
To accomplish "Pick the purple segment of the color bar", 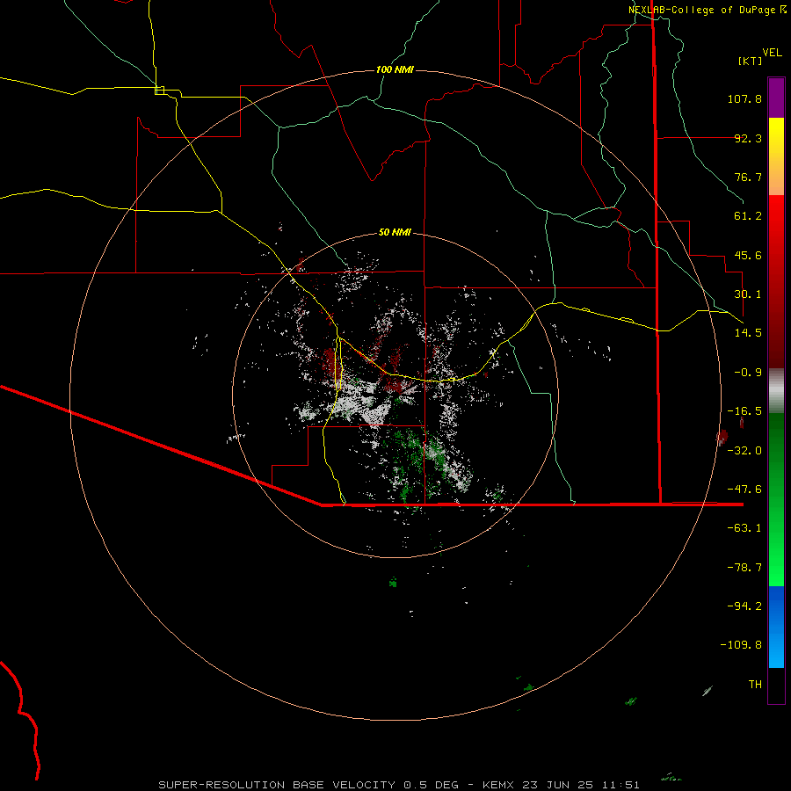I will coord(776,98).
